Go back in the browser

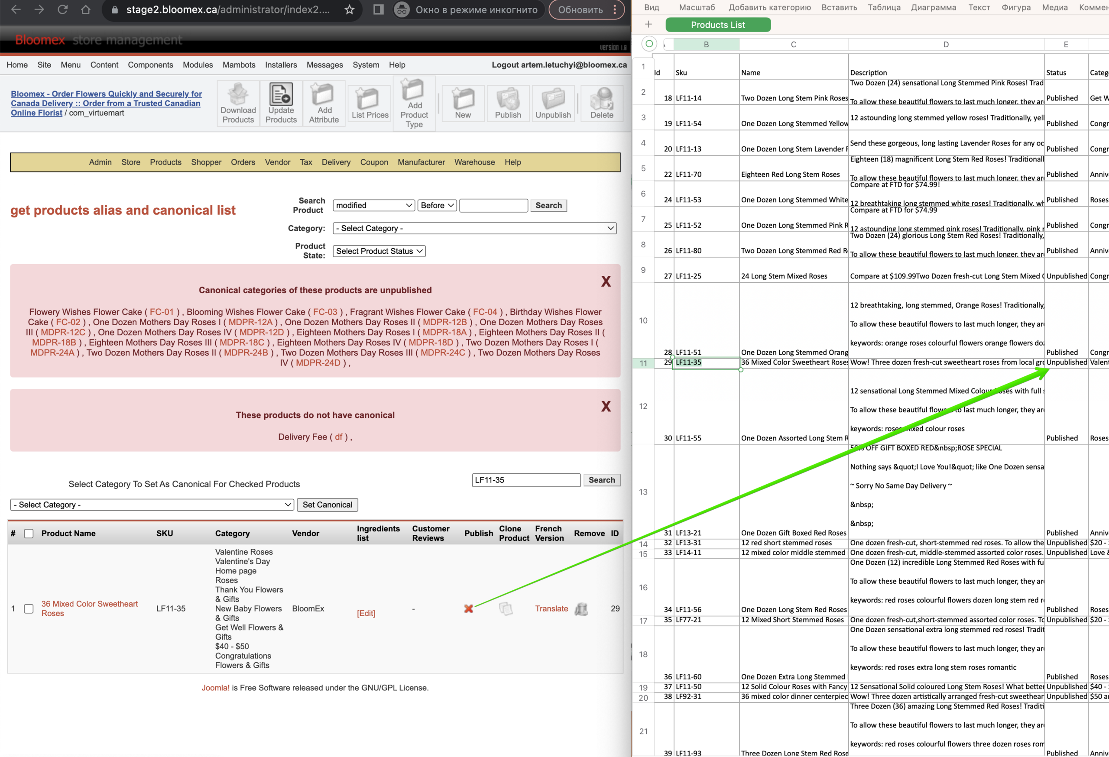[16, 10]
